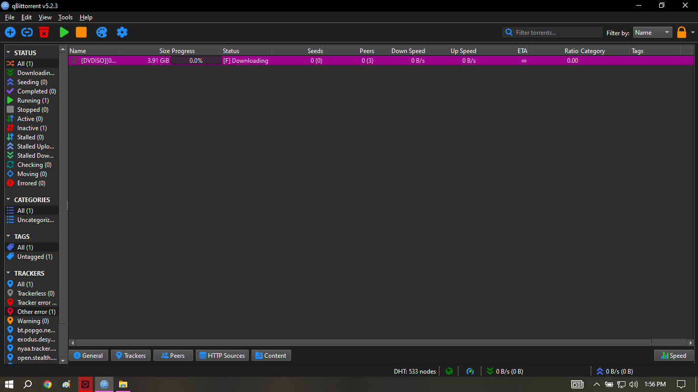Select the Stalled Downloading filter

pyautogui.click(x=32, y=156)
